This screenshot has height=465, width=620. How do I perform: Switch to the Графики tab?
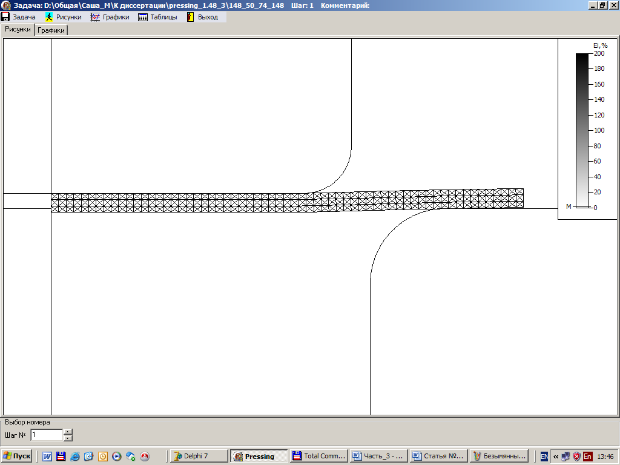[51, 30]
